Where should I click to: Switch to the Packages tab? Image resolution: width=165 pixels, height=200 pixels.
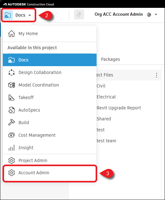click(110, 59)
